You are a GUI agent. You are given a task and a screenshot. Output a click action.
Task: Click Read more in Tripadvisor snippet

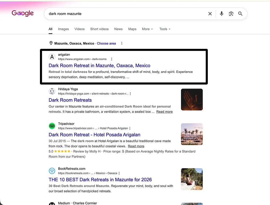click(136, 146)
